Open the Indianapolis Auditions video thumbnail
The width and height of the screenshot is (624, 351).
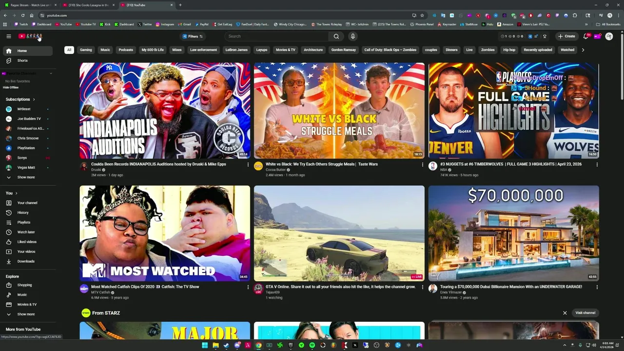(165, 111)
